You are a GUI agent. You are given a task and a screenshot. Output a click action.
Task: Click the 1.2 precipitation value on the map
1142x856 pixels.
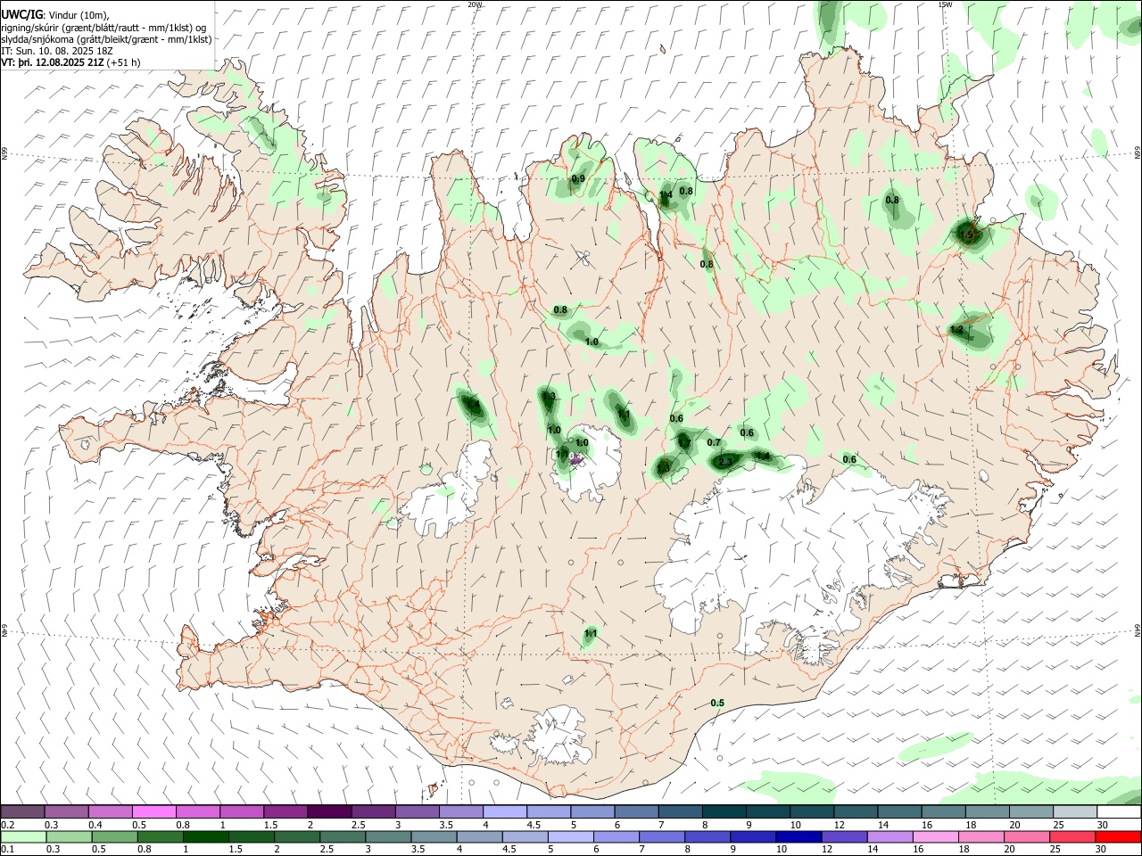pyautogui.click(x=957, y=329)
